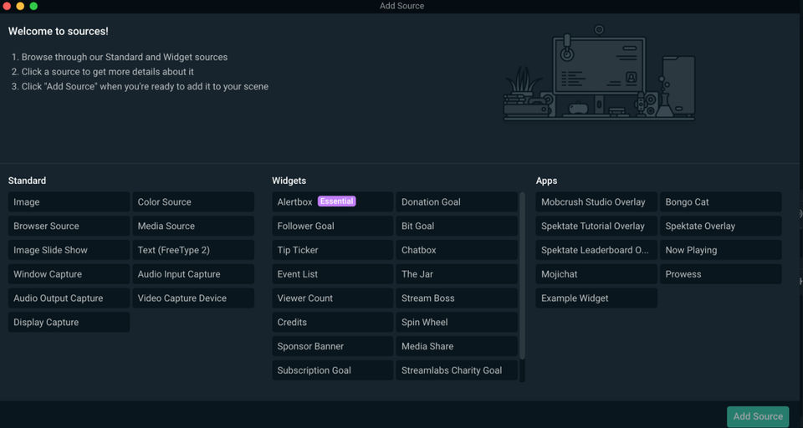Select Viewer Count widget
Viewport: 803px width, 428px height.
click(332, 298)
